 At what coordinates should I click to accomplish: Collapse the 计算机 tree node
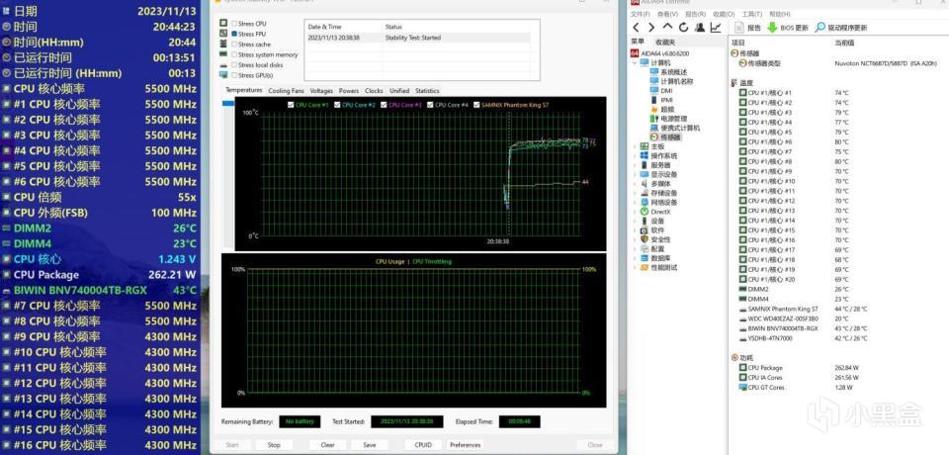[x=635, y=62]
